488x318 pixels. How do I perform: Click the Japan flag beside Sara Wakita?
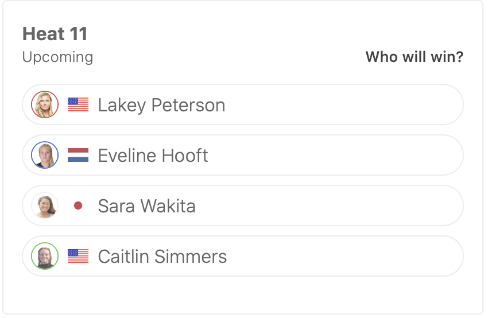78,205
